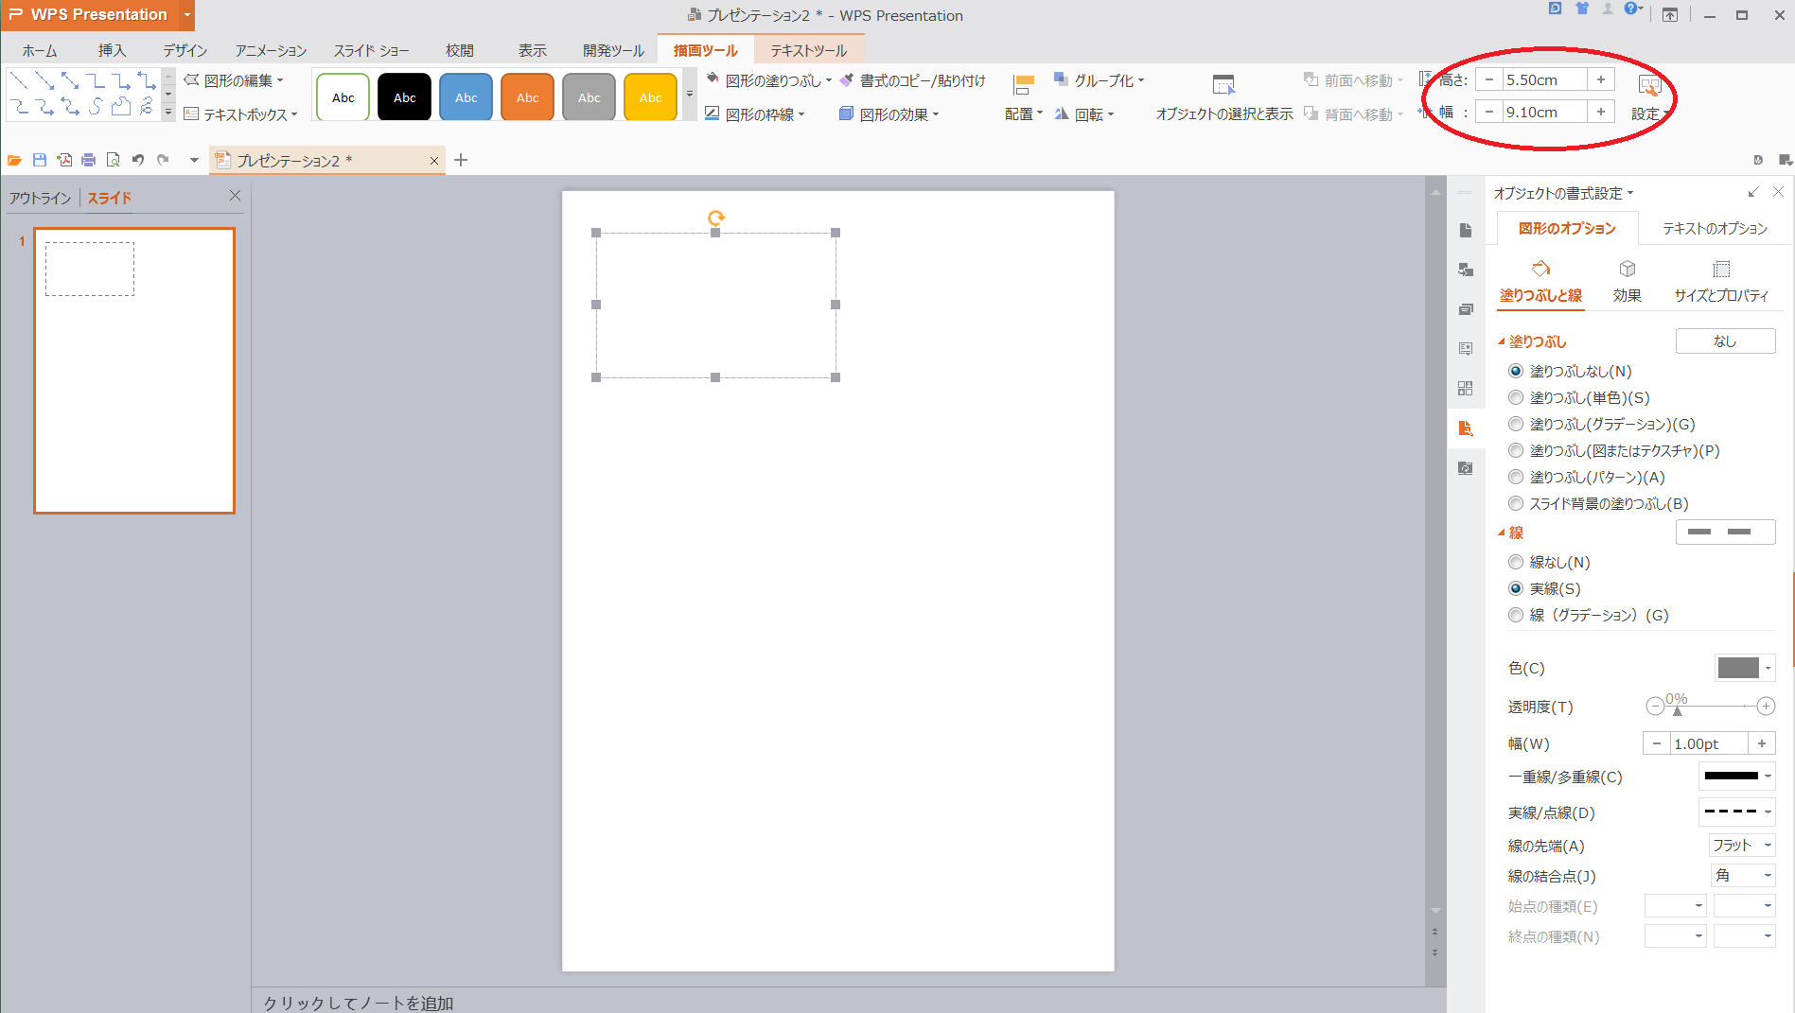The width and height of the screenshot is (1795, 1013).
Task: Open グループ化 dropdown
Action: 1100,81
